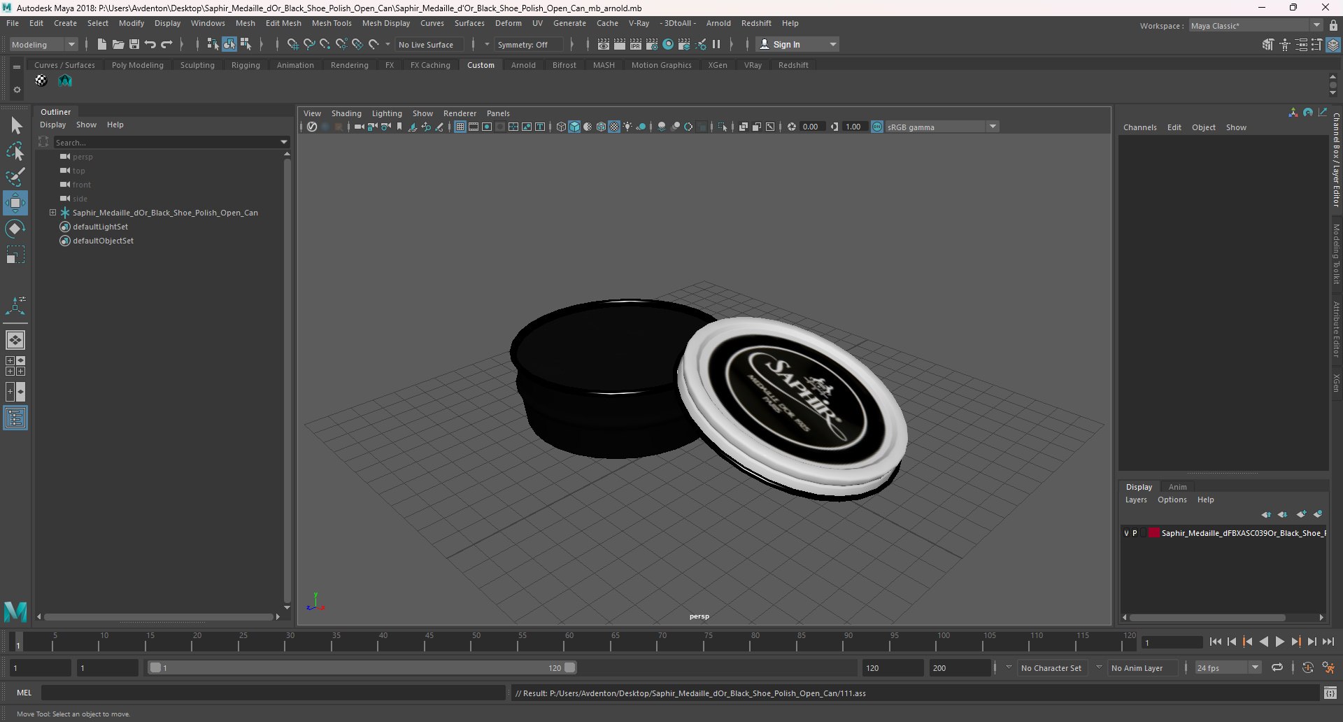Toggle the Film Gate display
Viewport: 1343px width, 722px height.
474,127
